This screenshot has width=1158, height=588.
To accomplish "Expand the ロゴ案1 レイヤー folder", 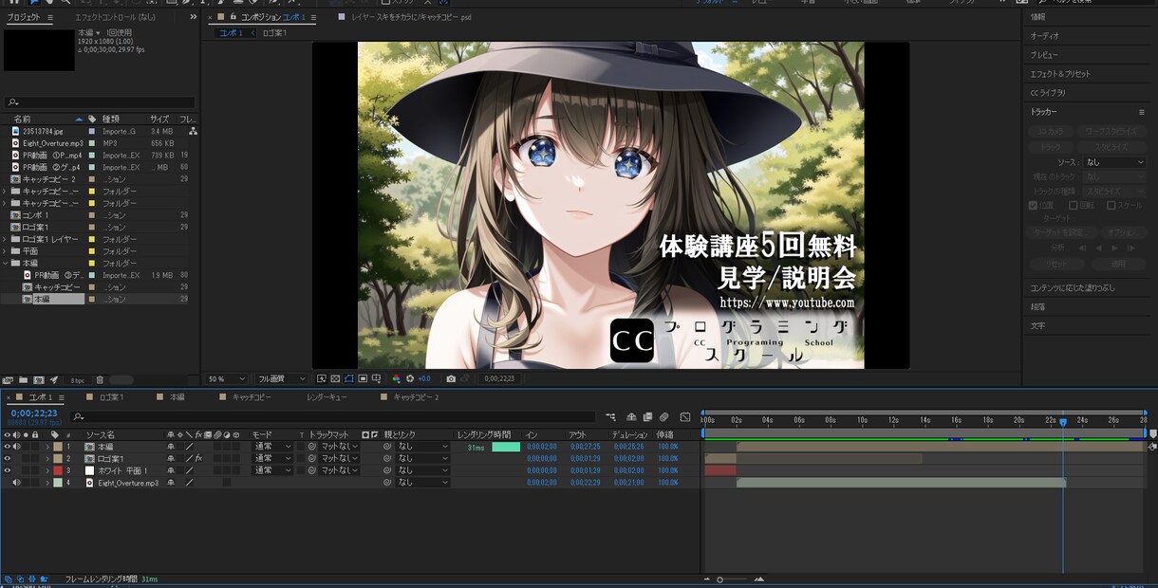I will (x=5, y=239).
